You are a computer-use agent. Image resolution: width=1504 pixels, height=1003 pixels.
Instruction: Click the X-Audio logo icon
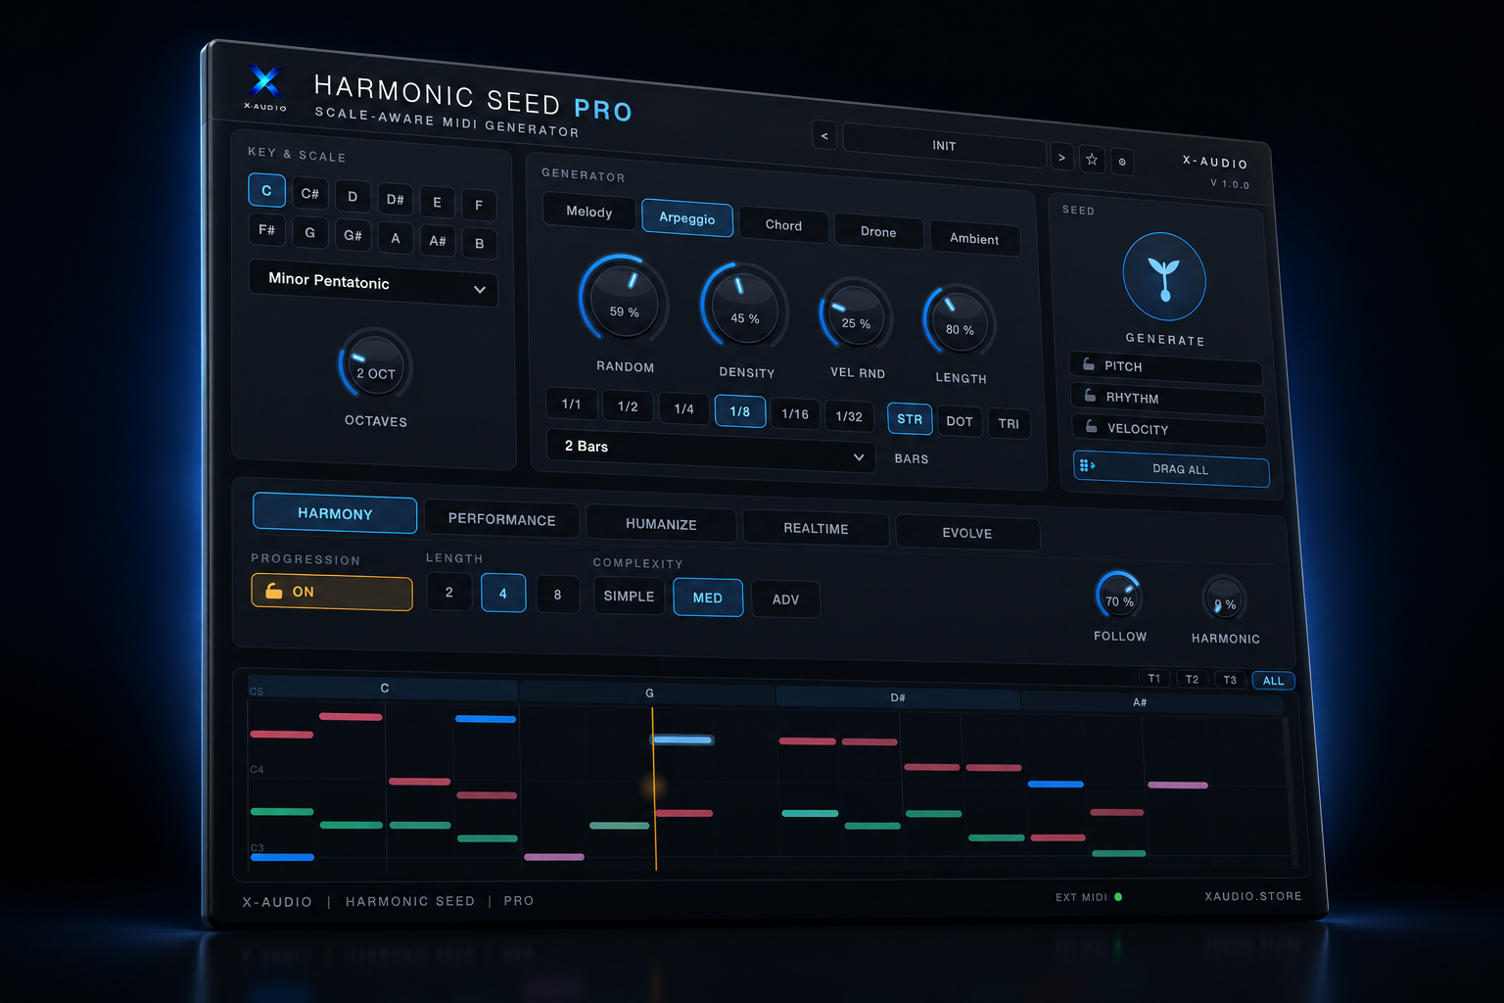[264, 80]
